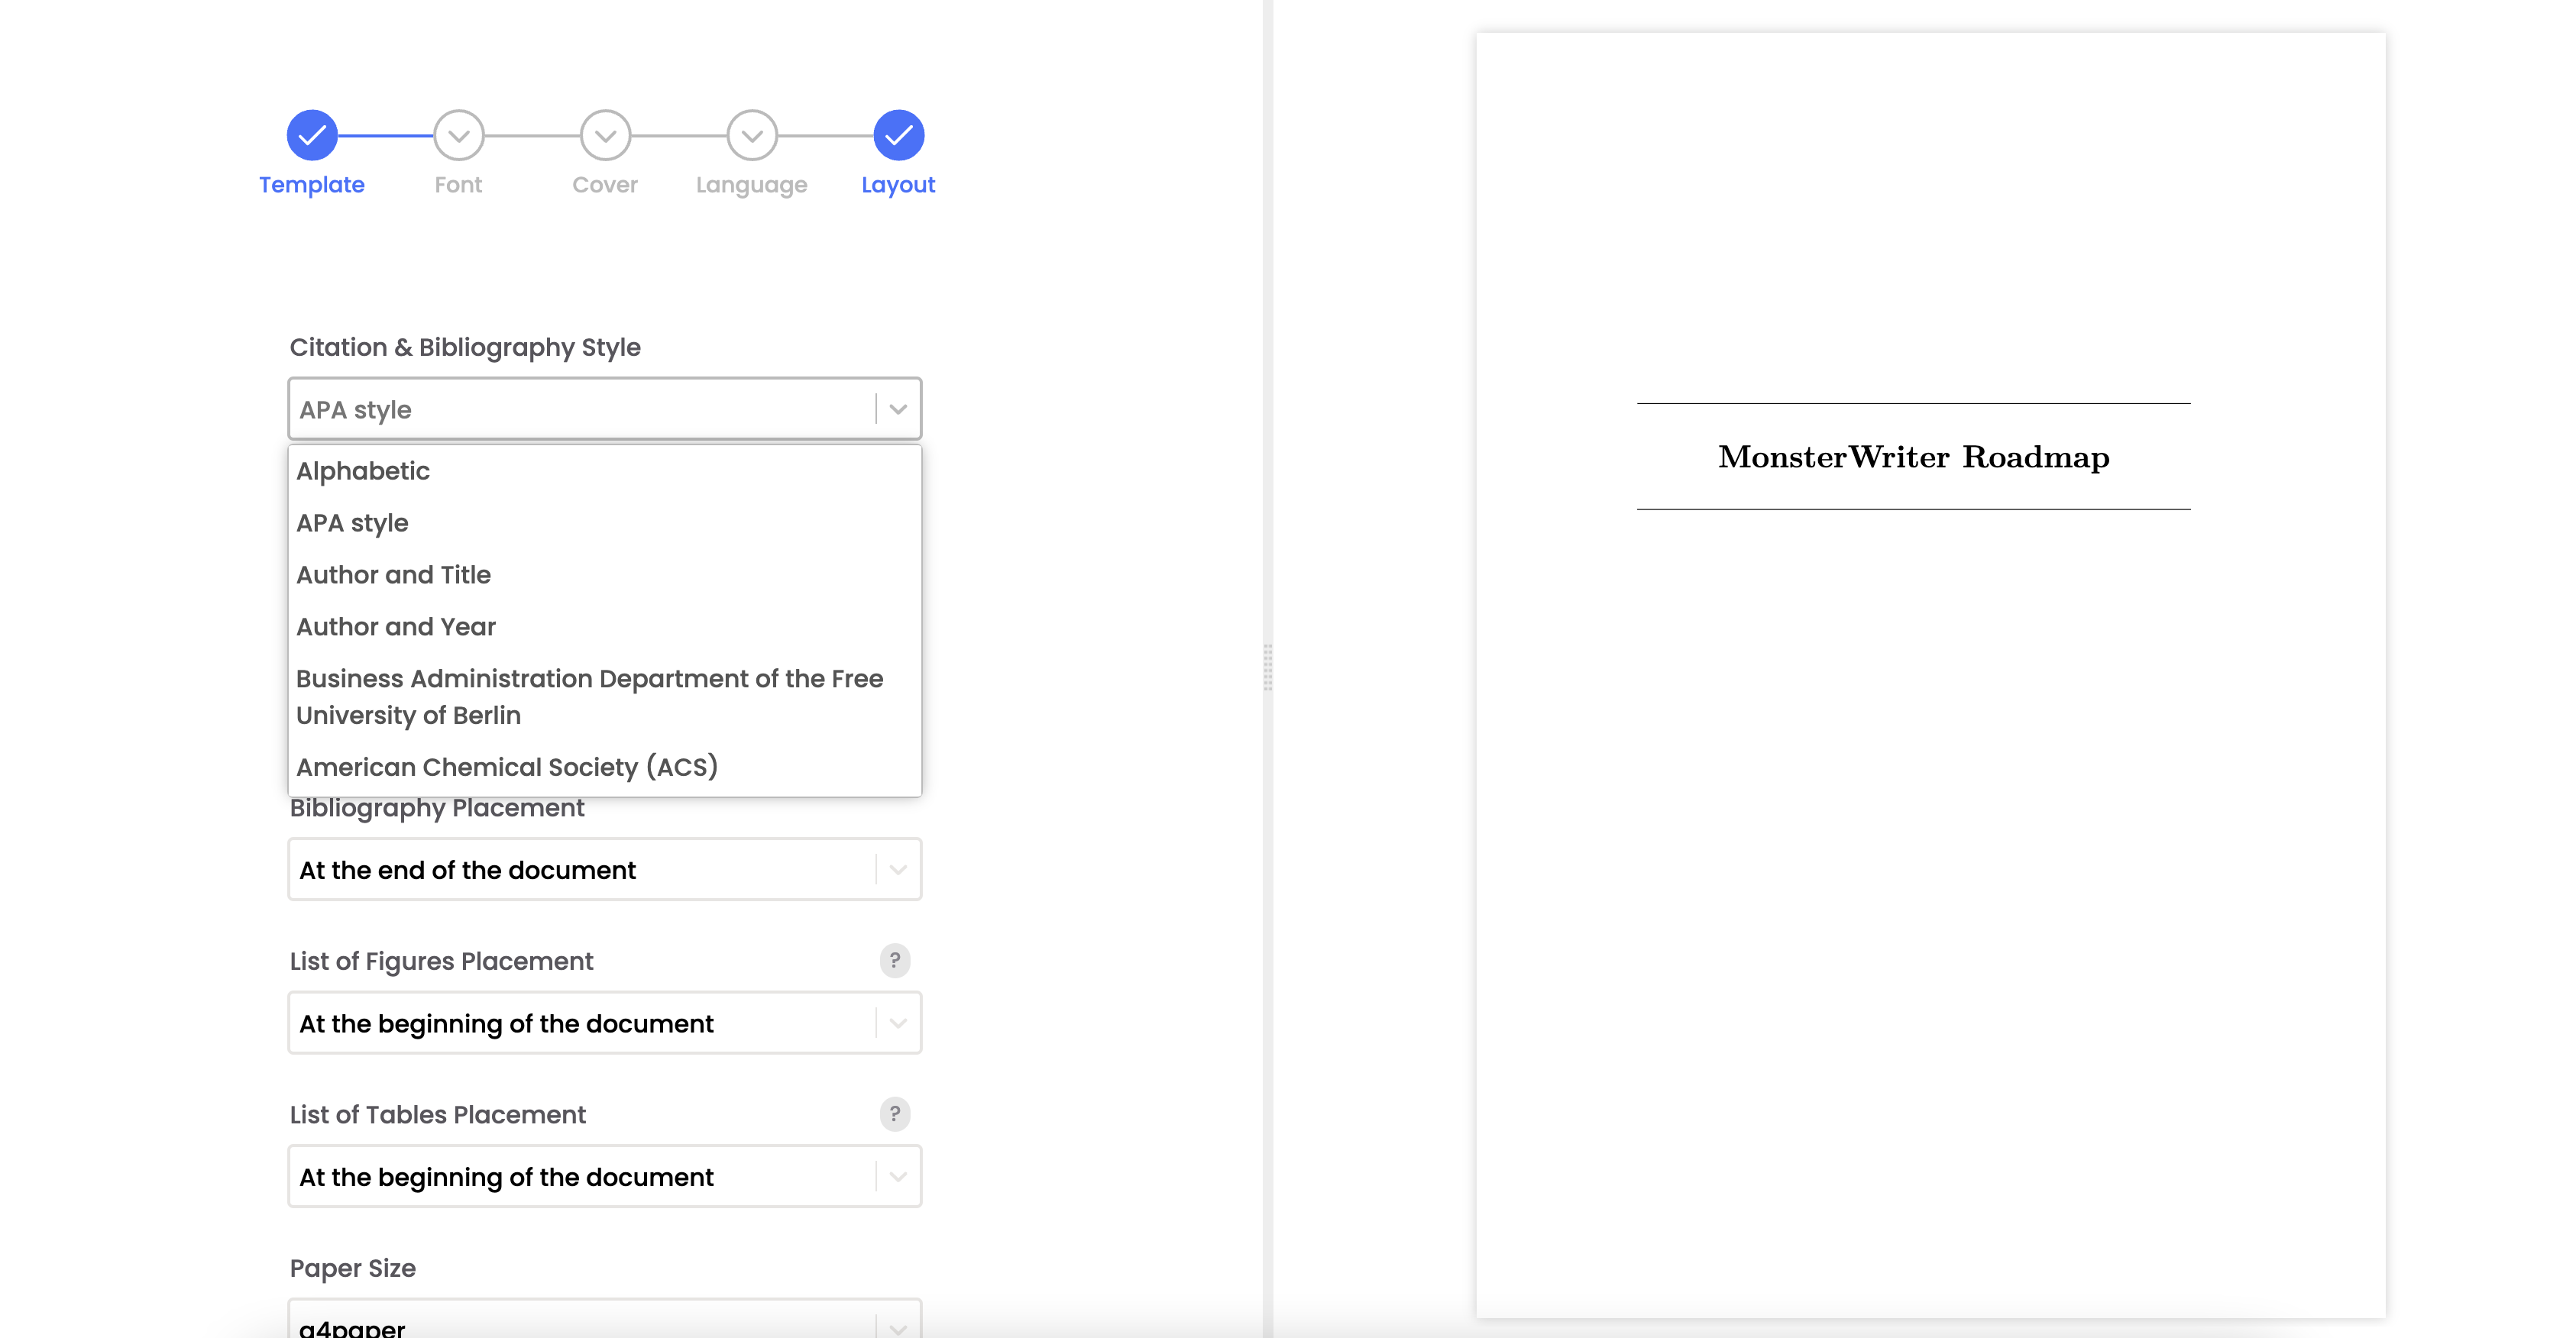Click the Layout step label
This screenshot has width=2576, height=1338.
[898, 186]
